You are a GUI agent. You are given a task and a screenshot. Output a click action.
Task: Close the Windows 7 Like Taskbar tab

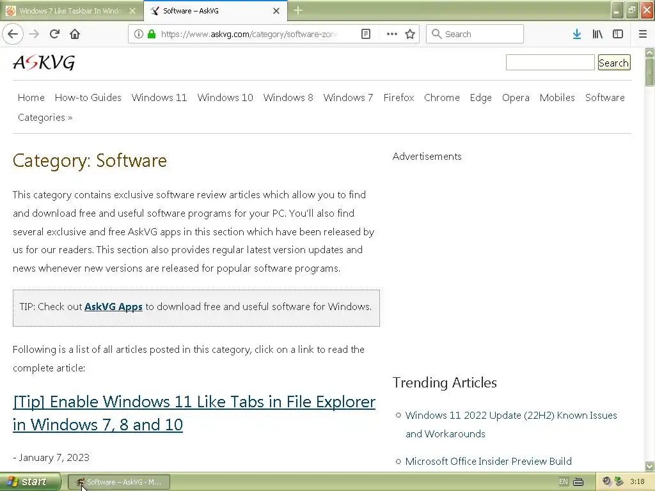[132, 11]
